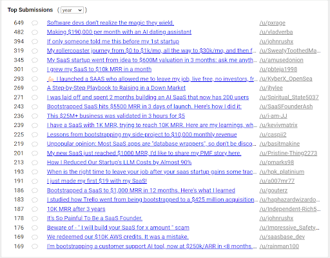Image resolution: width=330 pixels, height=258 pixels.
Task: Open the year time-range dropdown
Action: pyautogui.click(x=72, y=10)
